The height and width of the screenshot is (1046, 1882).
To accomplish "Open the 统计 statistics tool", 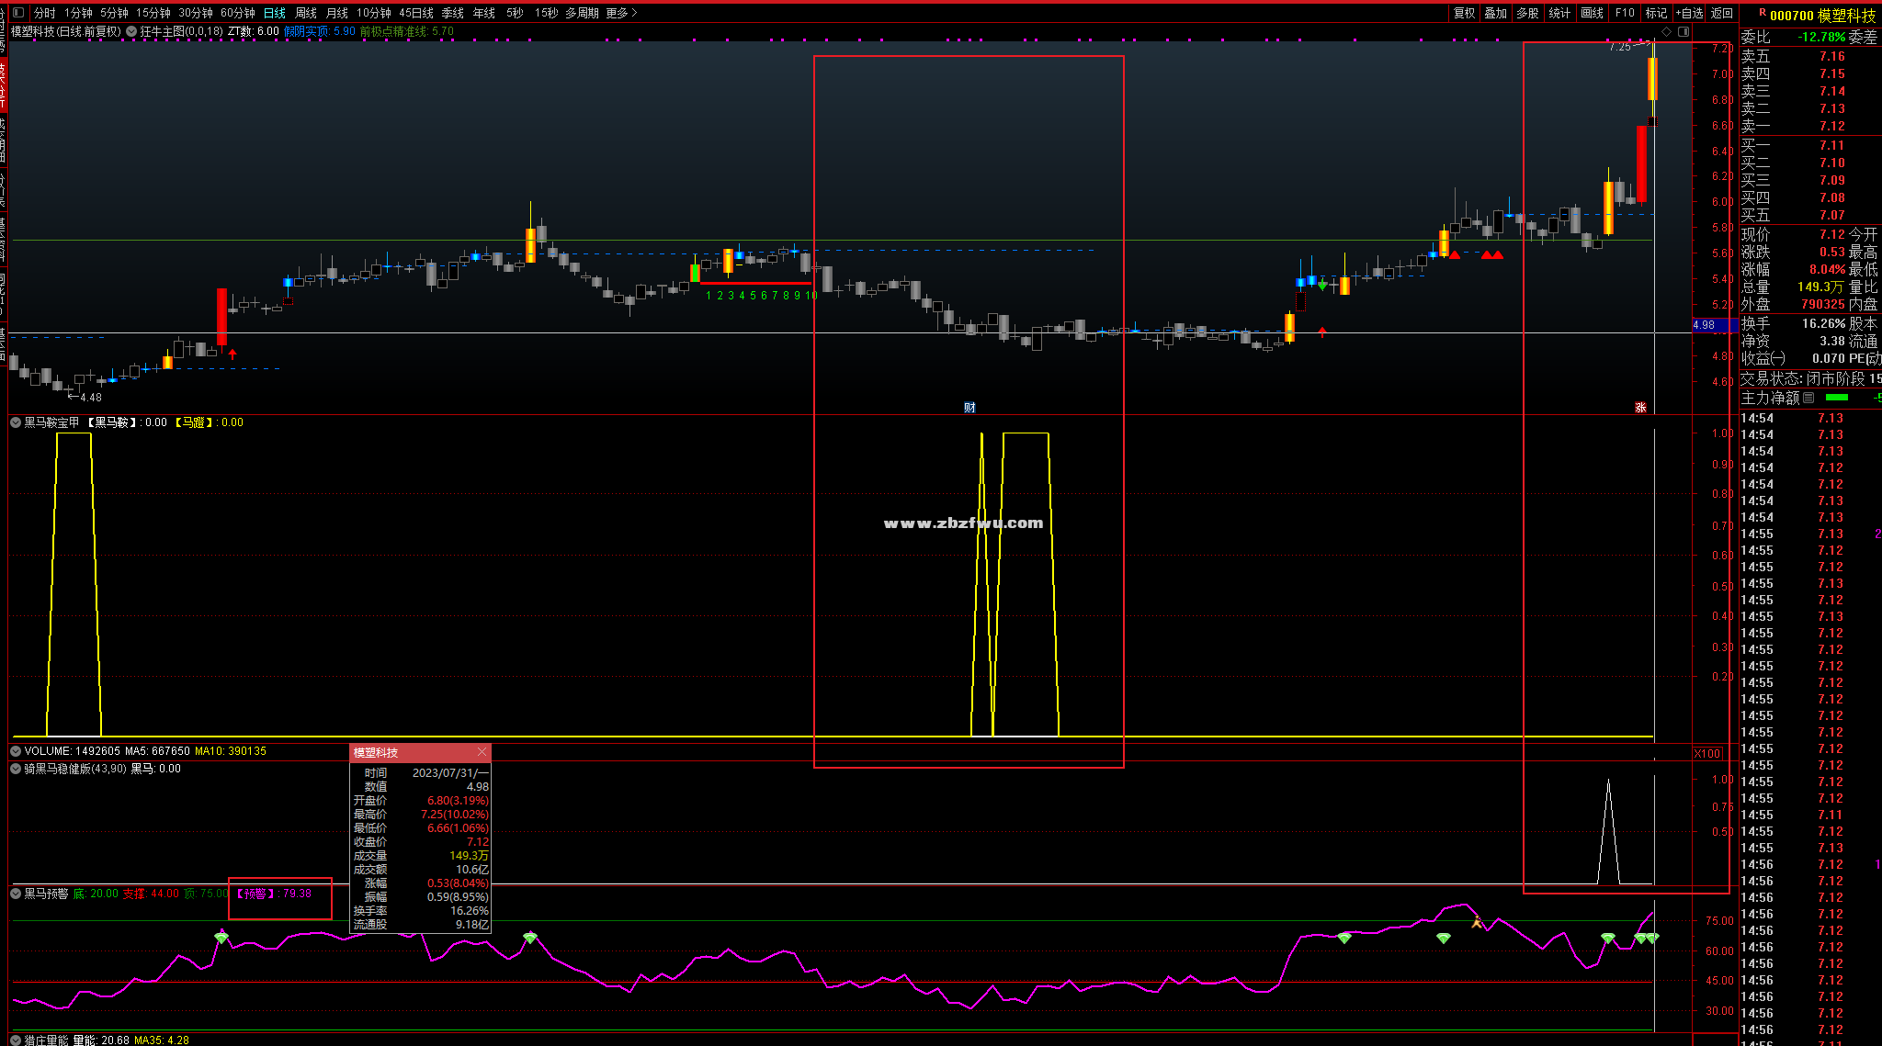I will click(x=1559, y=13).
